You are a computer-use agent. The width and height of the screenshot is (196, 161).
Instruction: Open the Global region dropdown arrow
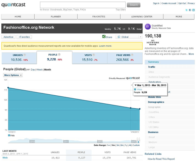point(140,37)
